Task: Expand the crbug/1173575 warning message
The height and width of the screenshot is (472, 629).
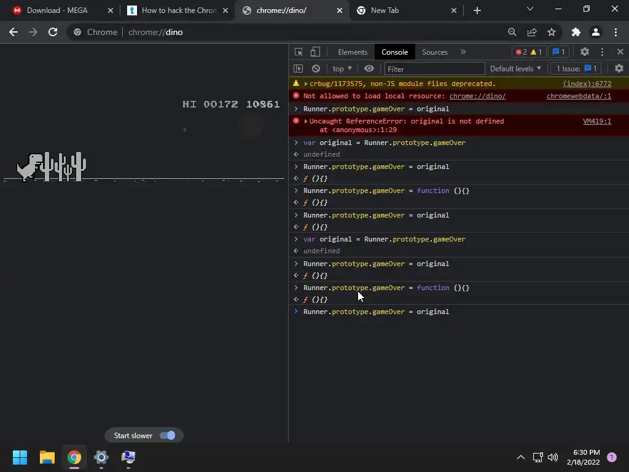Action: click(x=306, y=84)
